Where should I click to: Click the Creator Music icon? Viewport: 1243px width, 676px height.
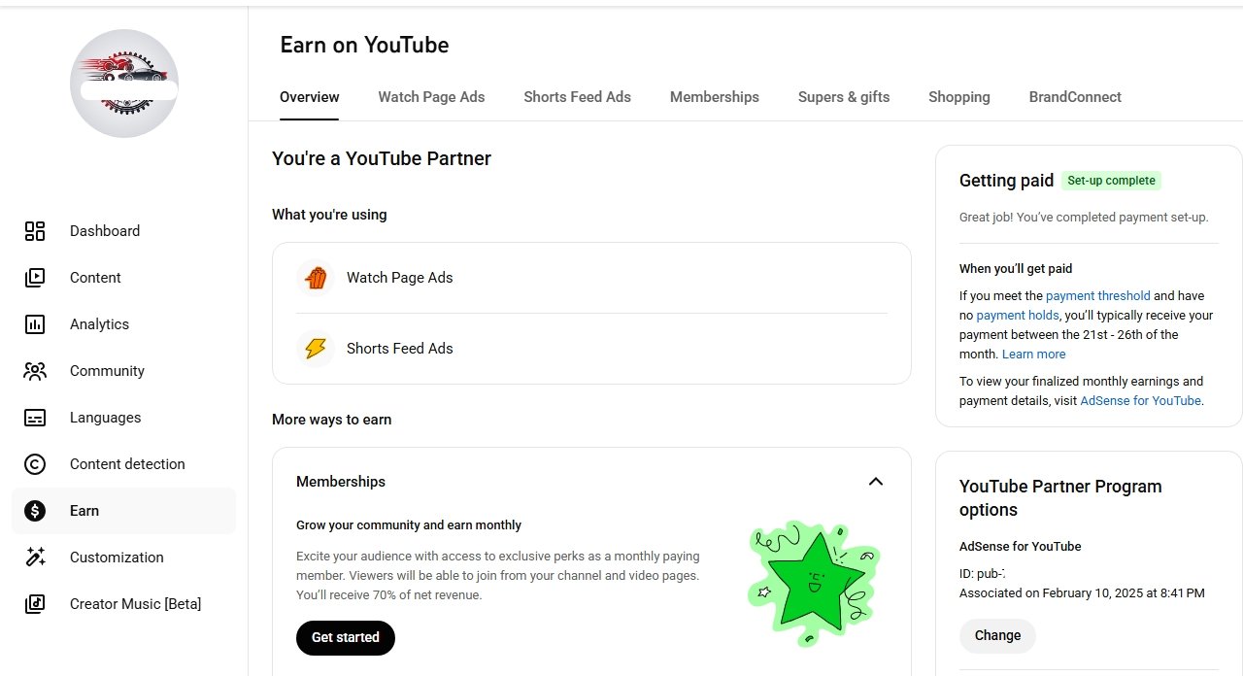pos(35,604)
